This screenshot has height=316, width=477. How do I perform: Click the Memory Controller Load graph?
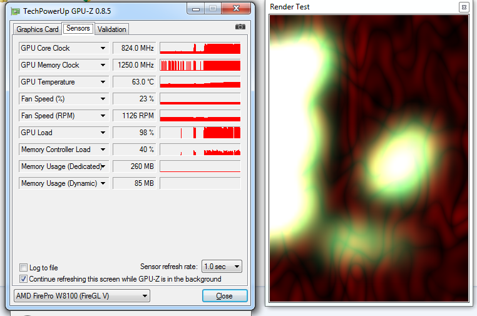(x=200, y=150)
